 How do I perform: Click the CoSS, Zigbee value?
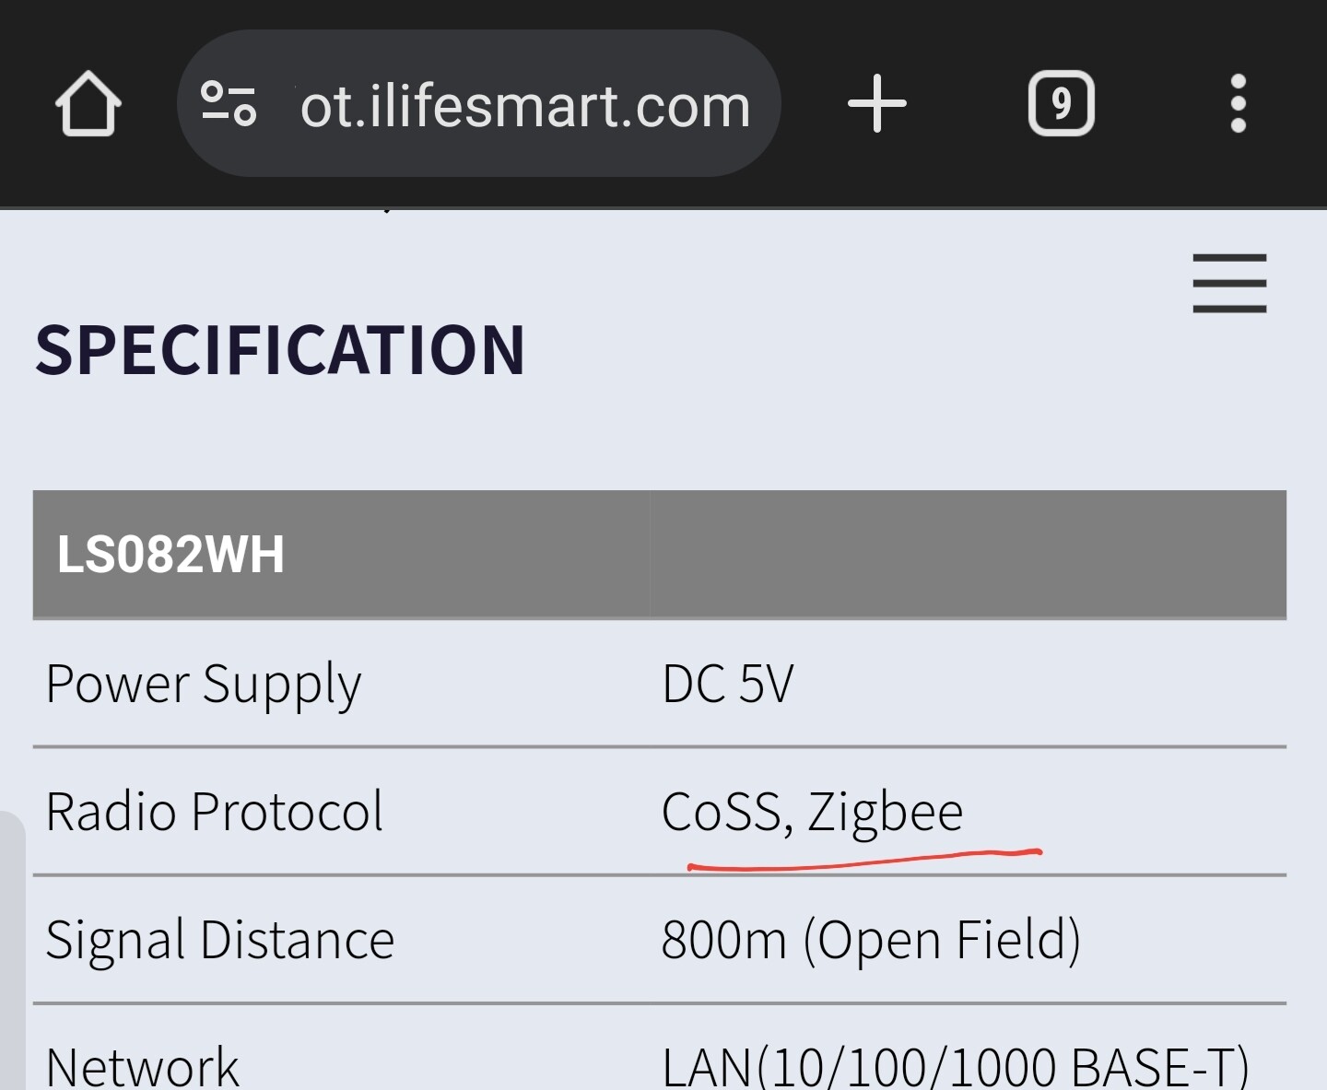tap(812, 812)
